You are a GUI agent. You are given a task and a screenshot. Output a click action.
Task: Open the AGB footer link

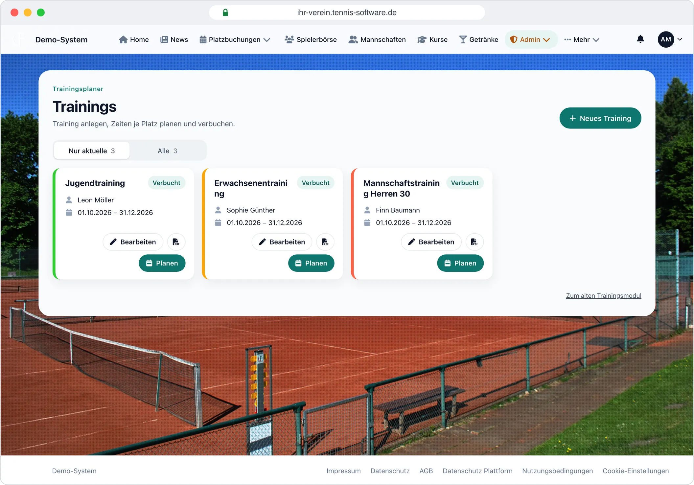click(x=426, y=471)
